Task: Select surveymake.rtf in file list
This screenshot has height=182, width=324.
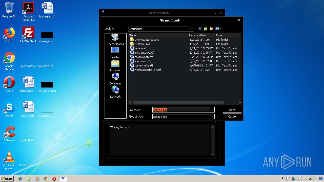Action: (141, 65)
